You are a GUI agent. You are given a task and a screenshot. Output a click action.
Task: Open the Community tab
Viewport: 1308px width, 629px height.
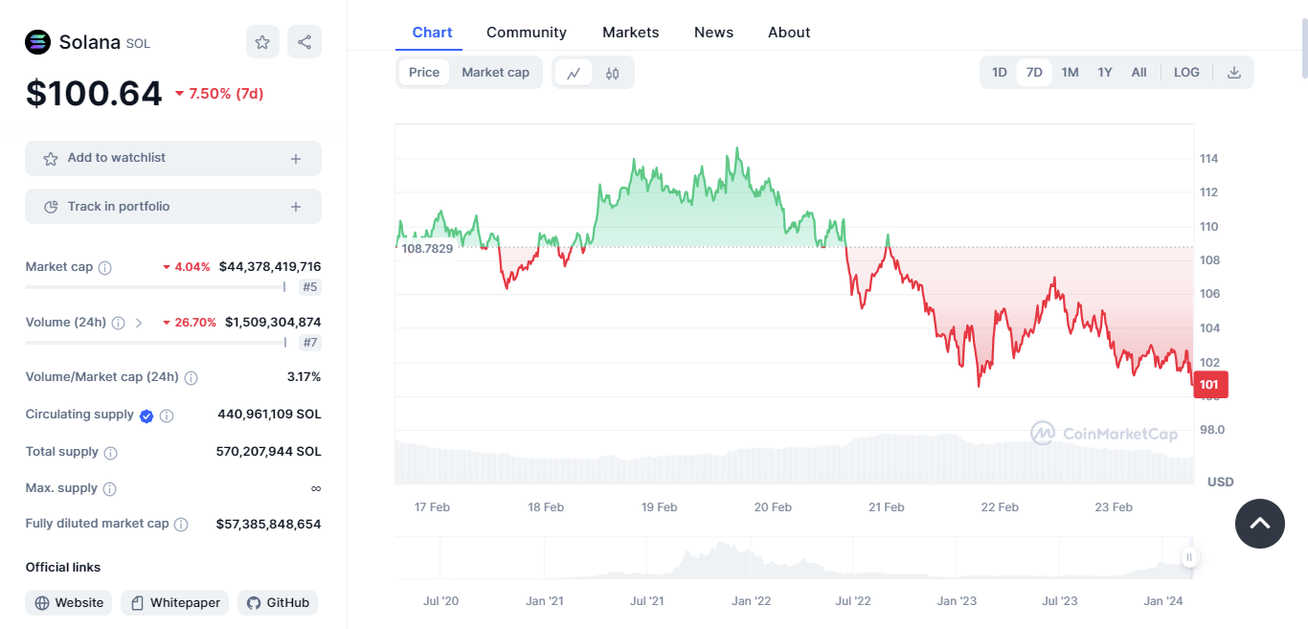coord(527,33)
